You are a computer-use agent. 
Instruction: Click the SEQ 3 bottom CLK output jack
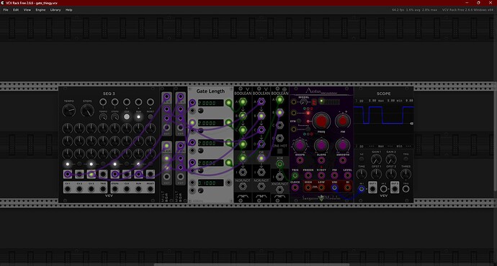(127, 189)
